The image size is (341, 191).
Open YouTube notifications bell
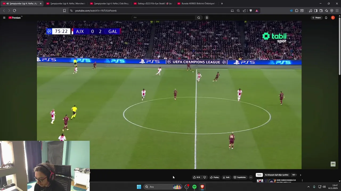coord(326,18)
